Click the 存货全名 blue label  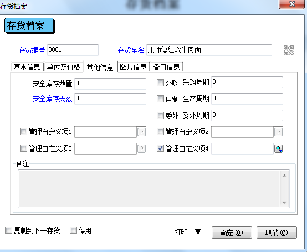click(x=131, y=50)
